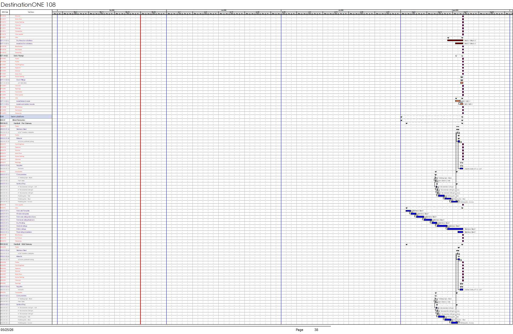Click the Fit rails to template Gantt bar

pyautogui.click(x=414, y=214)
